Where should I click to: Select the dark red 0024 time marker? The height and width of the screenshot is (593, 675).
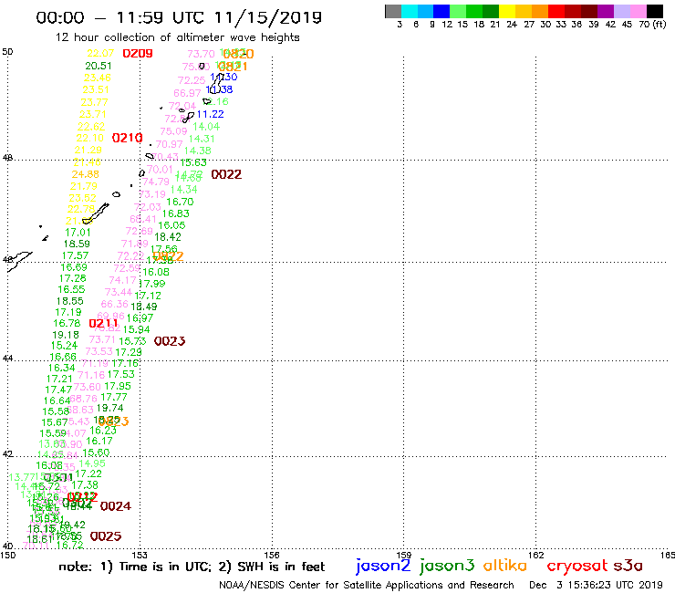(x=115, y=506)
